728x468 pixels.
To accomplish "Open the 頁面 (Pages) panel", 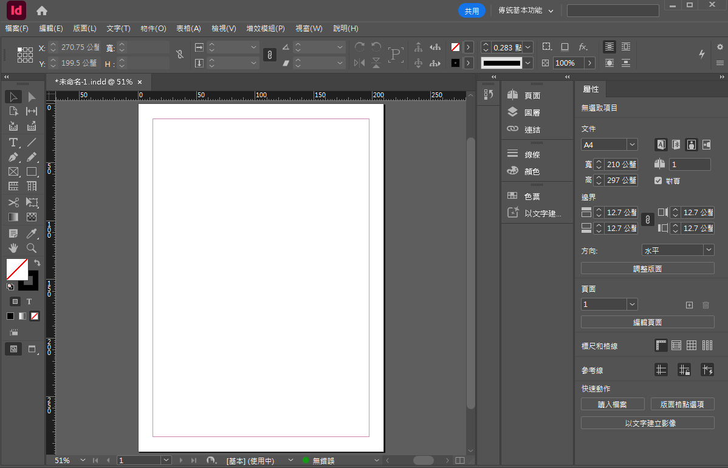I will point(524,95).
